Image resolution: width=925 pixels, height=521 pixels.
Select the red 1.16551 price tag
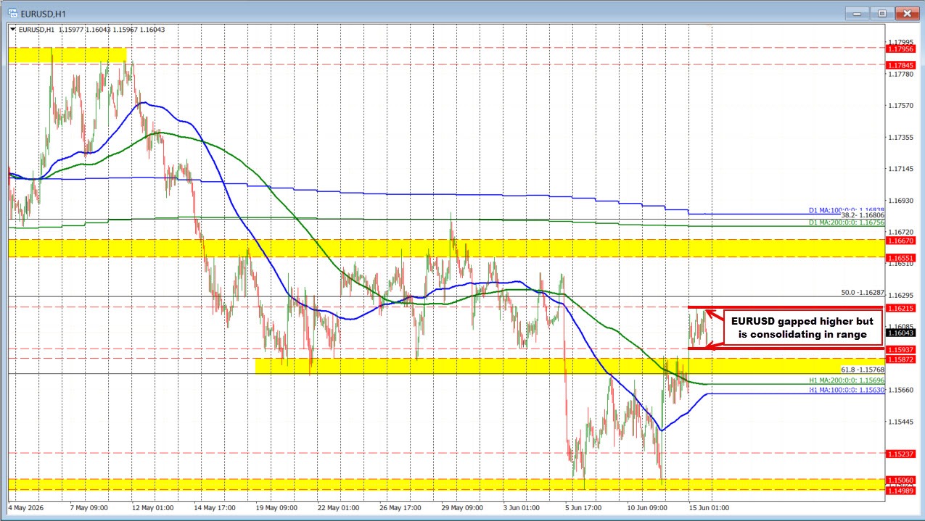(900, 257)
